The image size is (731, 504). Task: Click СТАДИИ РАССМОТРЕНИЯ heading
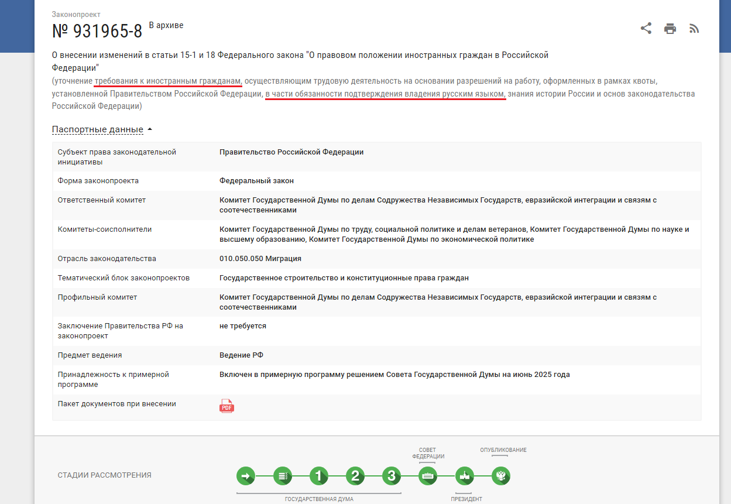(105, 475)
